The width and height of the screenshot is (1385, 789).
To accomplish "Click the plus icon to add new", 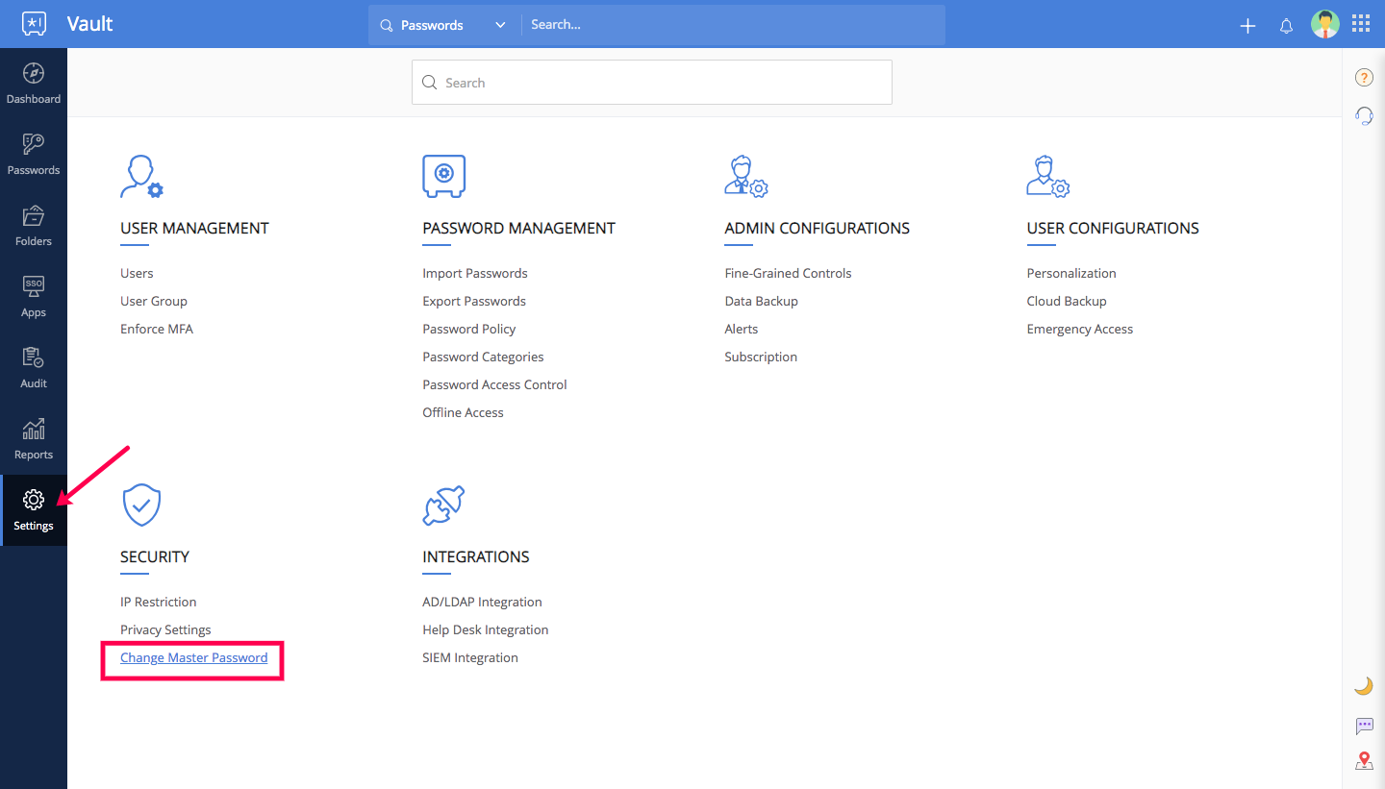I will [x=1247, y=26].
